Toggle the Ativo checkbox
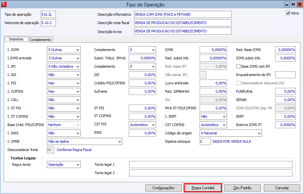The width and height of the screenshot is (304, 194). pos(288,13)
